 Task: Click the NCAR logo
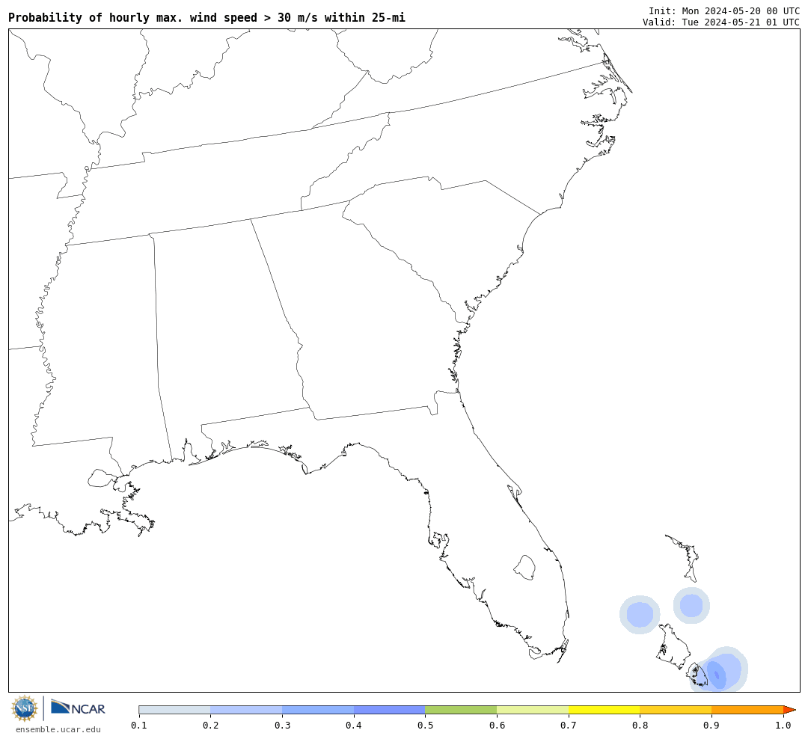tap(78, 708)
